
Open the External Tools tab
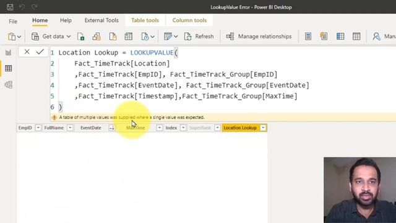101,20
